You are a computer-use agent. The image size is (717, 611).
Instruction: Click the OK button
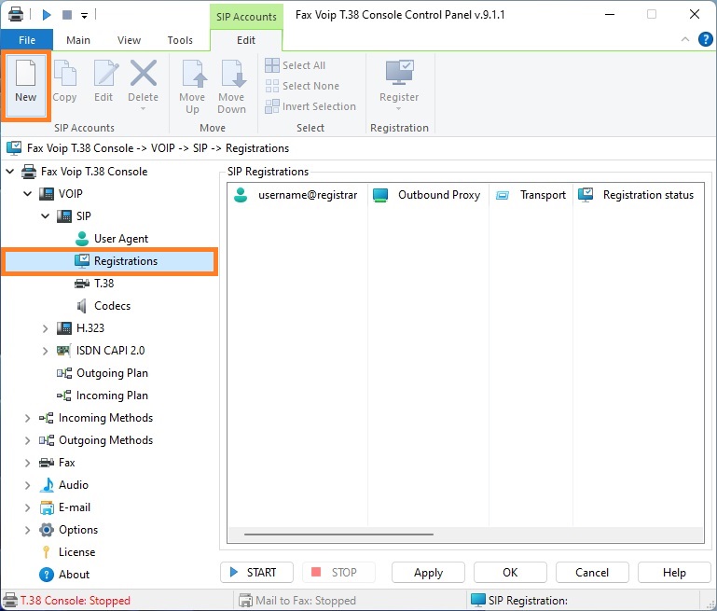click(510, 573)
